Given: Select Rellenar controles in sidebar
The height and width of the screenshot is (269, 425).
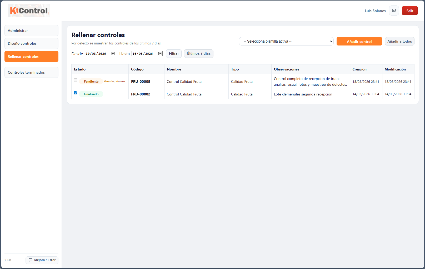Looking at the screenshot, I should click(31, 57).
